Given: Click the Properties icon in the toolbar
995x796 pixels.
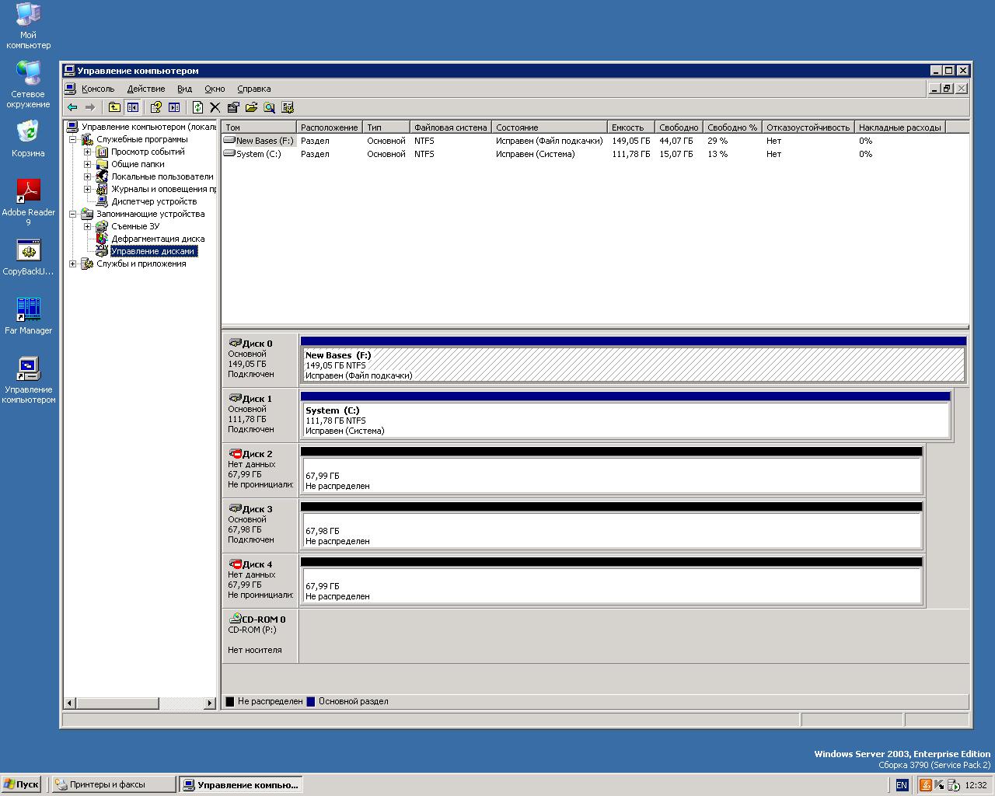Looking at the screenshot, I should pyautogui.click(x=233, y=107).
